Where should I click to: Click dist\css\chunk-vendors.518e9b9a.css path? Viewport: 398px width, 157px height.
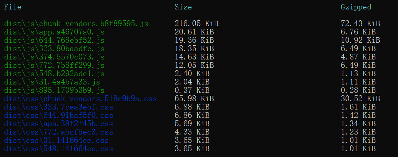point(80,99)
